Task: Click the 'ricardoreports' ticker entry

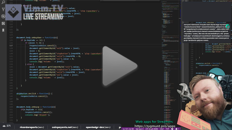Action: tap(32, 127)
